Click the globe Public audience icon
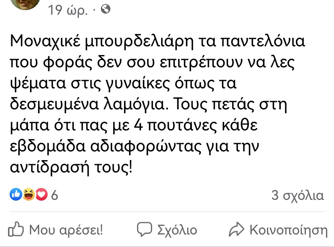 106,10
